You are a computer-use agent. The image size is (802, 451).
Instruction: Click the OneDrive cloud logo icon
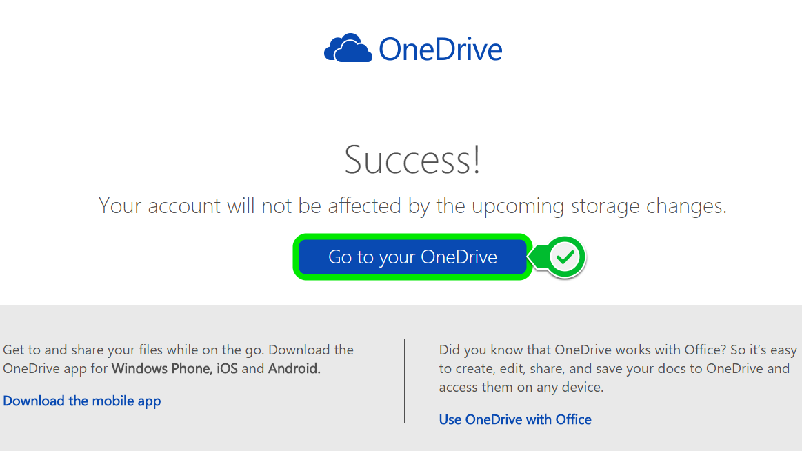pyautogui.click(x=349, y=48)
